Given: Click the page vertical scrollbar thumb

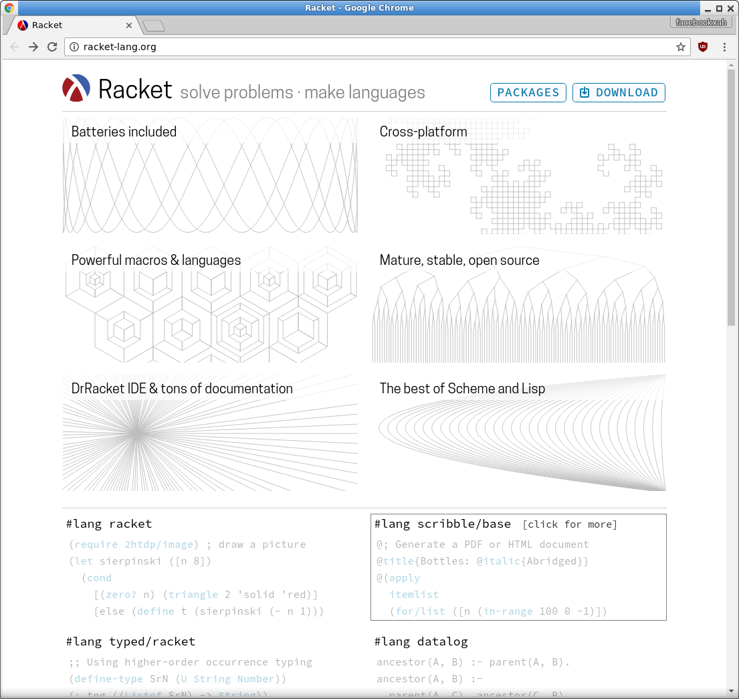Looking at the screenshot, I should point(731,197).
